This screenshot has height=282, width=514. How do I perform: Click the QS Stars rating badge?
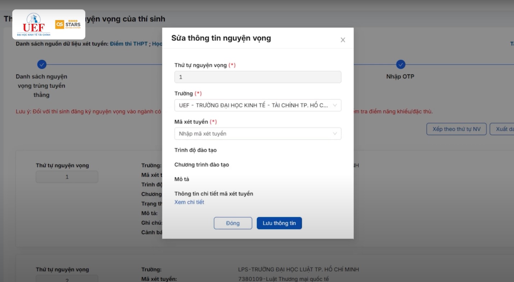pos(68,24)
